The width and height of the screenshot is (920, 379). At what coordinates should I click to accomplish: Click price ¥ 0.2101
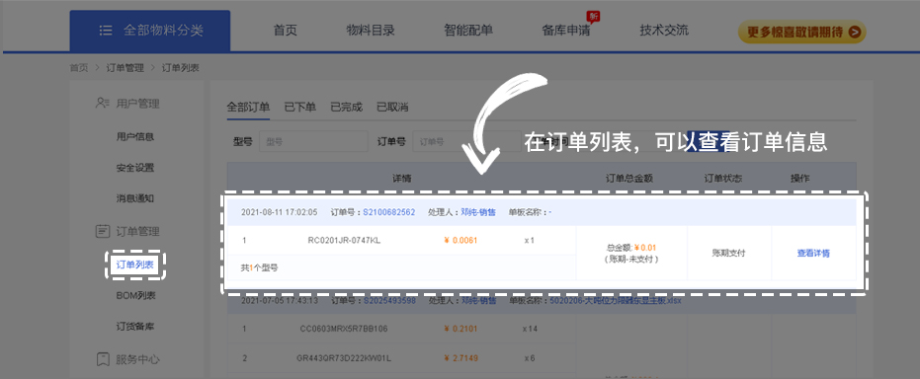[460, 329]
